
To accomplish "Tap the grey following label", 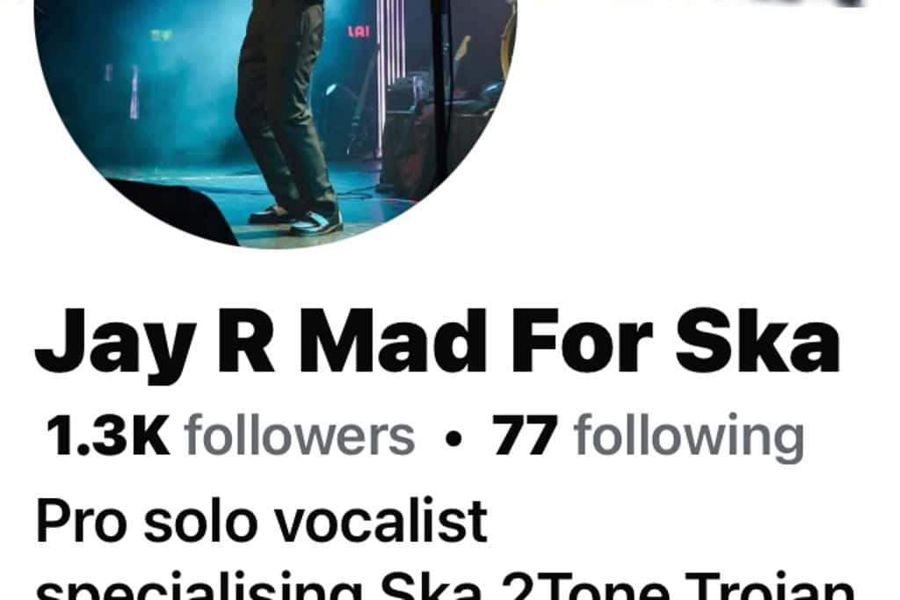I will tap(689, 437).
